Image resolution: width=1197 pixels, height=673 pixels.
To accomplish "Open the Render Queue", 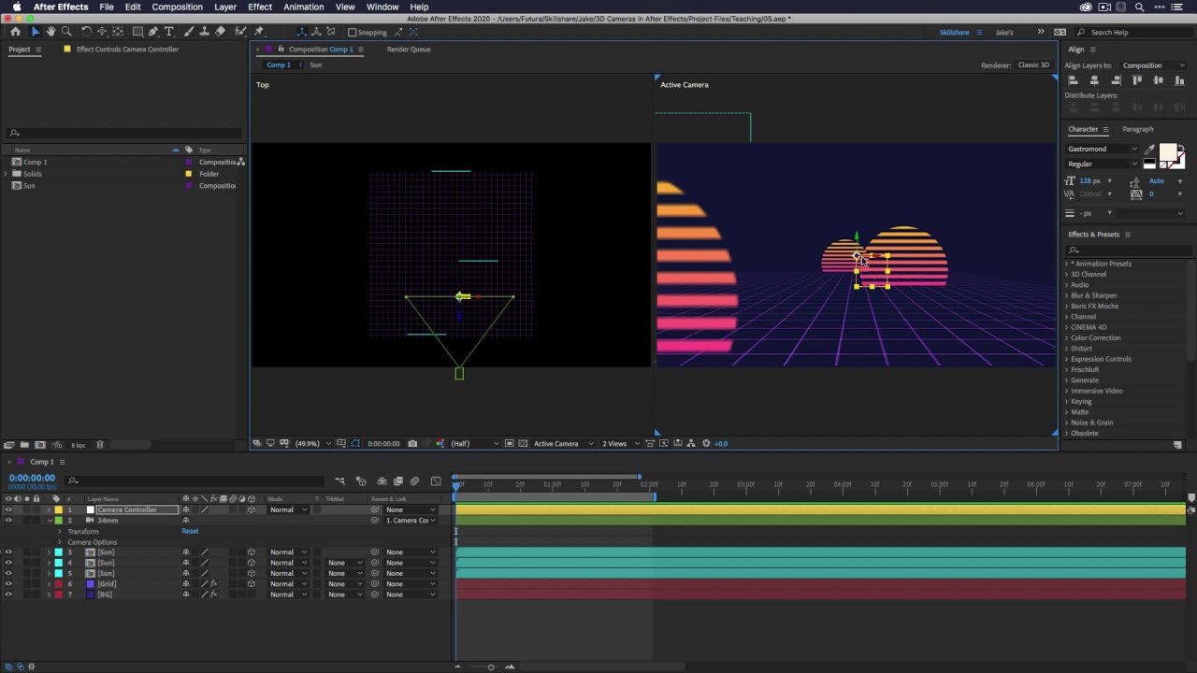I will point(409,49).
